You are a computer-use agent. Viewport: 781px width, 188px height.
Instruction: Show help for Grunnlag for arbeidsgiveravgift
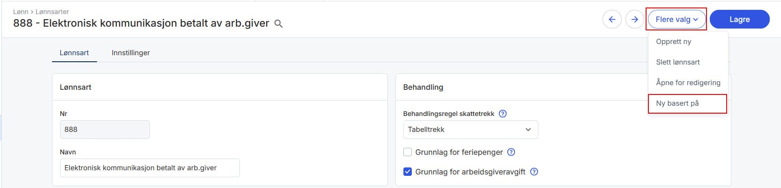click(x=534, y=172)
